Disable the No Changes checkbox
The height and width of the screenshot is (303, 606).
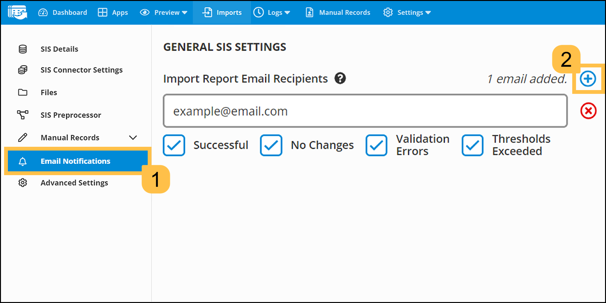point(271,145)
